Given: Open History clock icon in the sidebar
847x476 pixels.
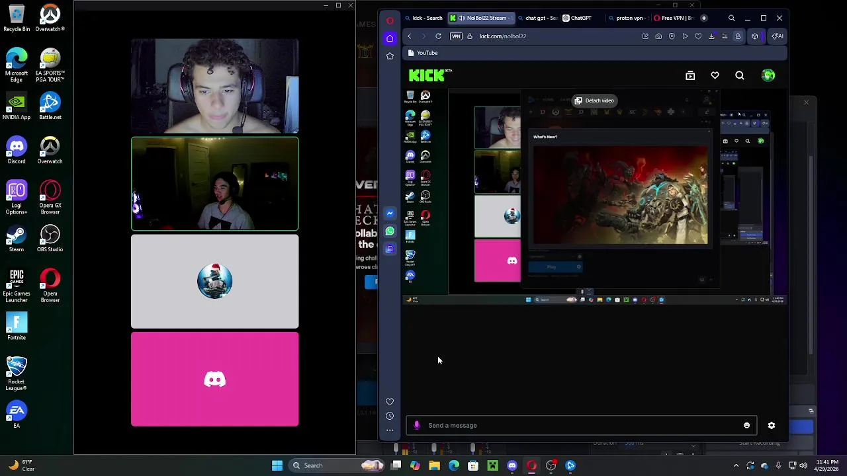Looking at the screenshot, I should coord(390,416).
